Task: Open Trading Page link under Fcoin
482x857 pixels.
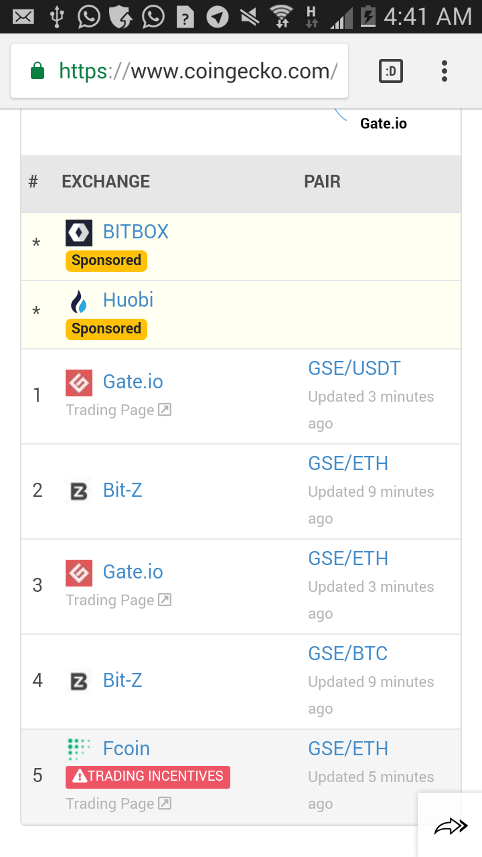Action: pyautogui.click(x=118, y=803)
